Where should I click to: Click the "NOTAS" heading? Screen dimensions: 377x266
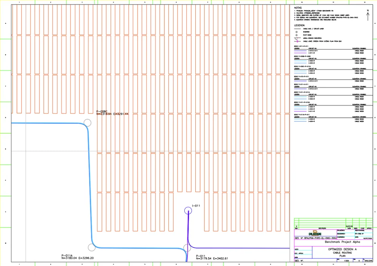point(298,8)
